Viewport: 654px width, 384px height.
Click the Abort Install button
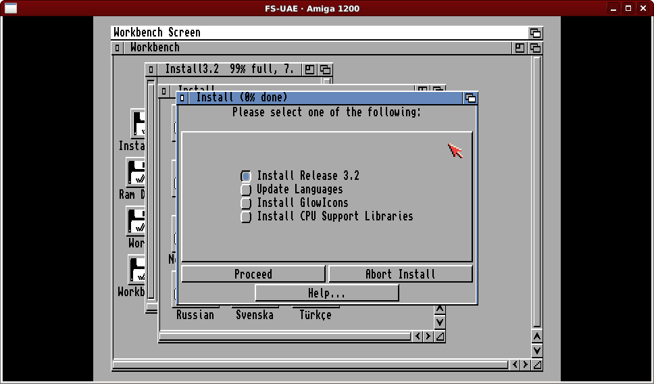point(401,274)
